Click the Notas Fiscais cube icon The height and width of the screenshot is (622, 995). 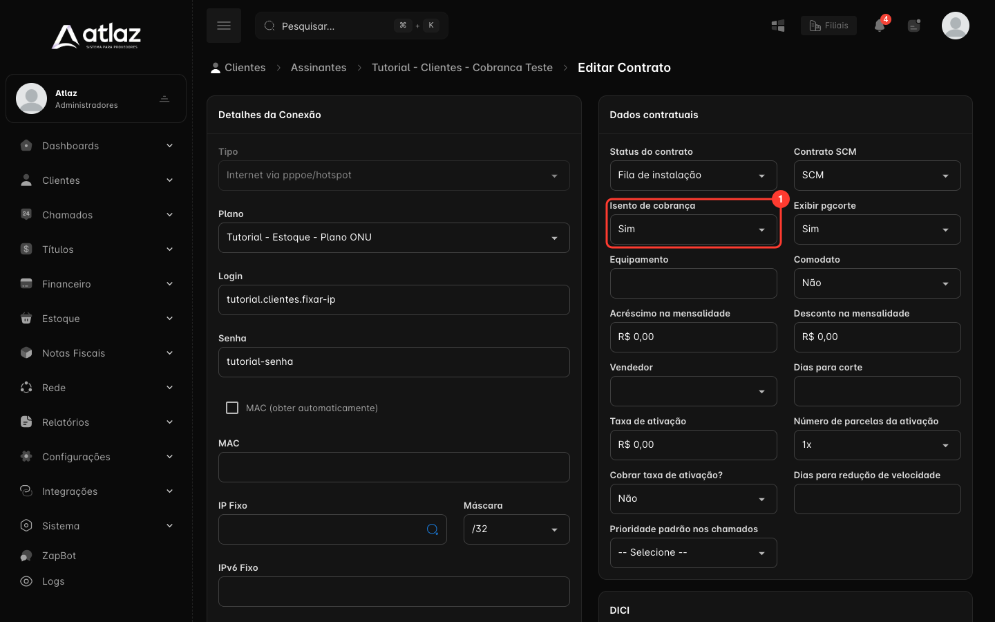click(x=26, y=352)
